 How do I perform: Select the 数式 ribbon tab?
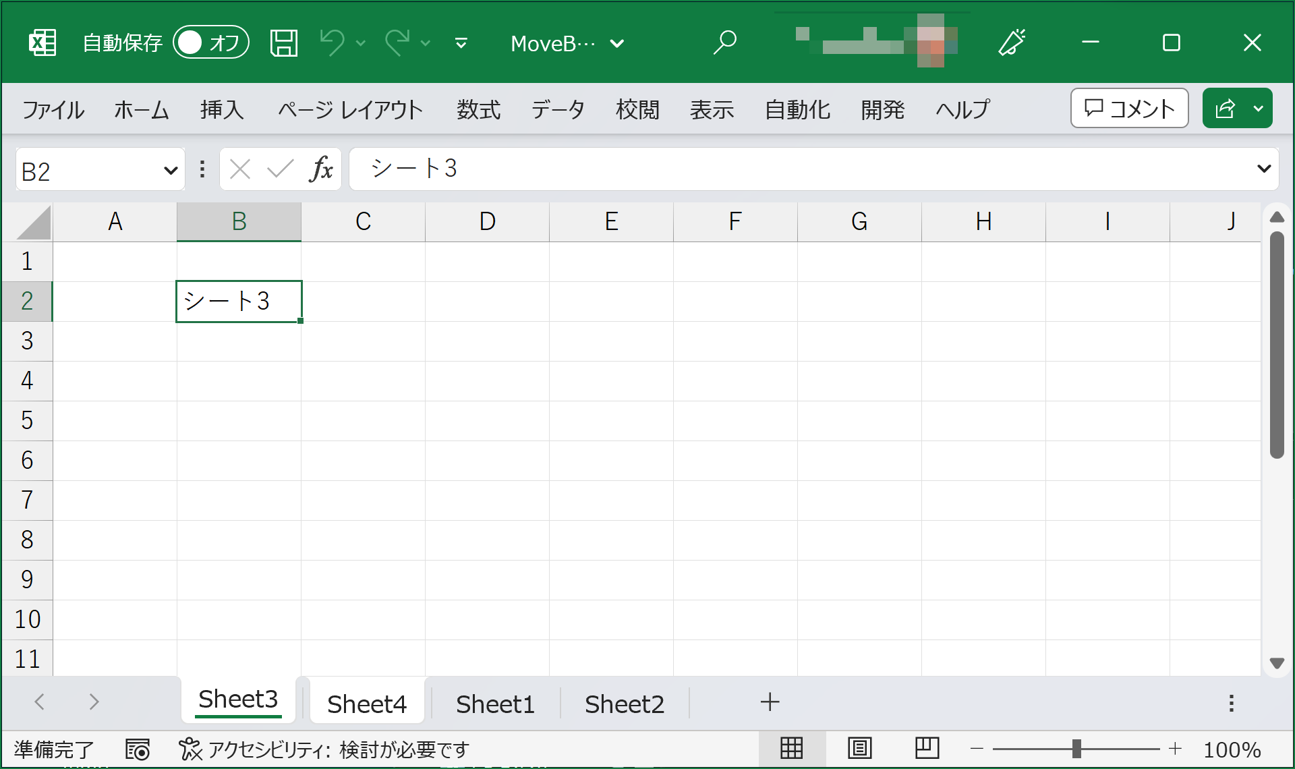479,109
